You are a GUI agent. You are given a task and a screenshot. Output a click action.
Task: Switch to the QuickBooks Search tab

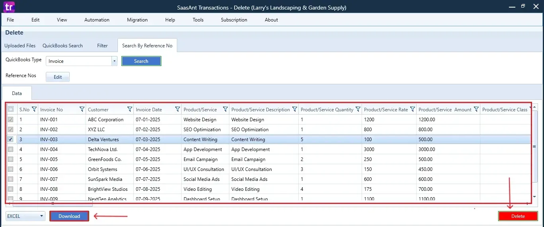(x=63, y=46)
